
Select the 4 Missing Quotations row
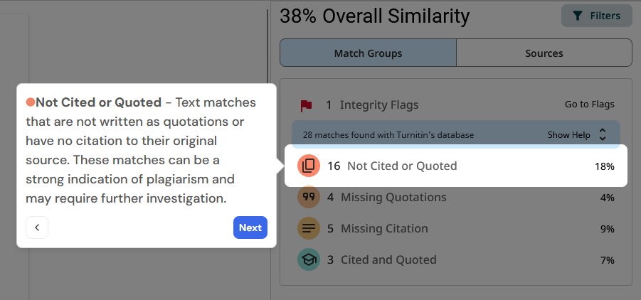point(456,197)
